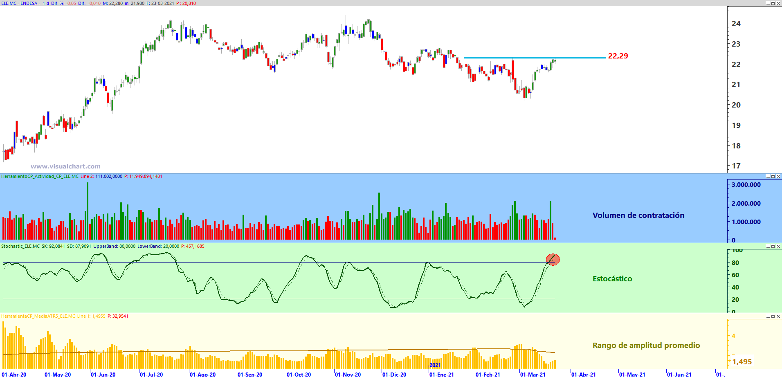Click the "Estocástico" annotation text

(612, 279)
